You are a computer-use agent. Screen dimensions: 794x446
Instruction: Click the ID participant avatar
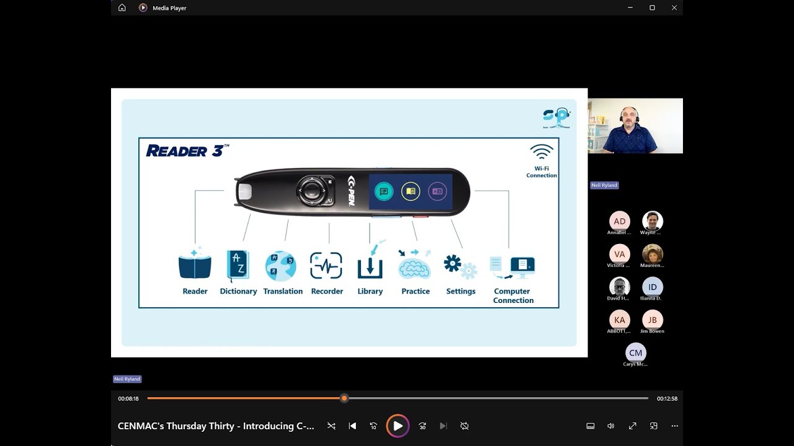coord(653,287)
